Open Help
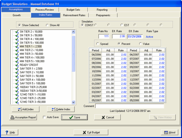 click(10, 132)
